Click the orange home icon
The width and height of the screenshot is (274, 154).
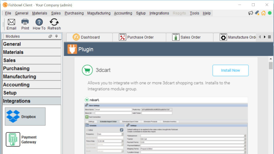pyautogui.click(x=263, y=13)
